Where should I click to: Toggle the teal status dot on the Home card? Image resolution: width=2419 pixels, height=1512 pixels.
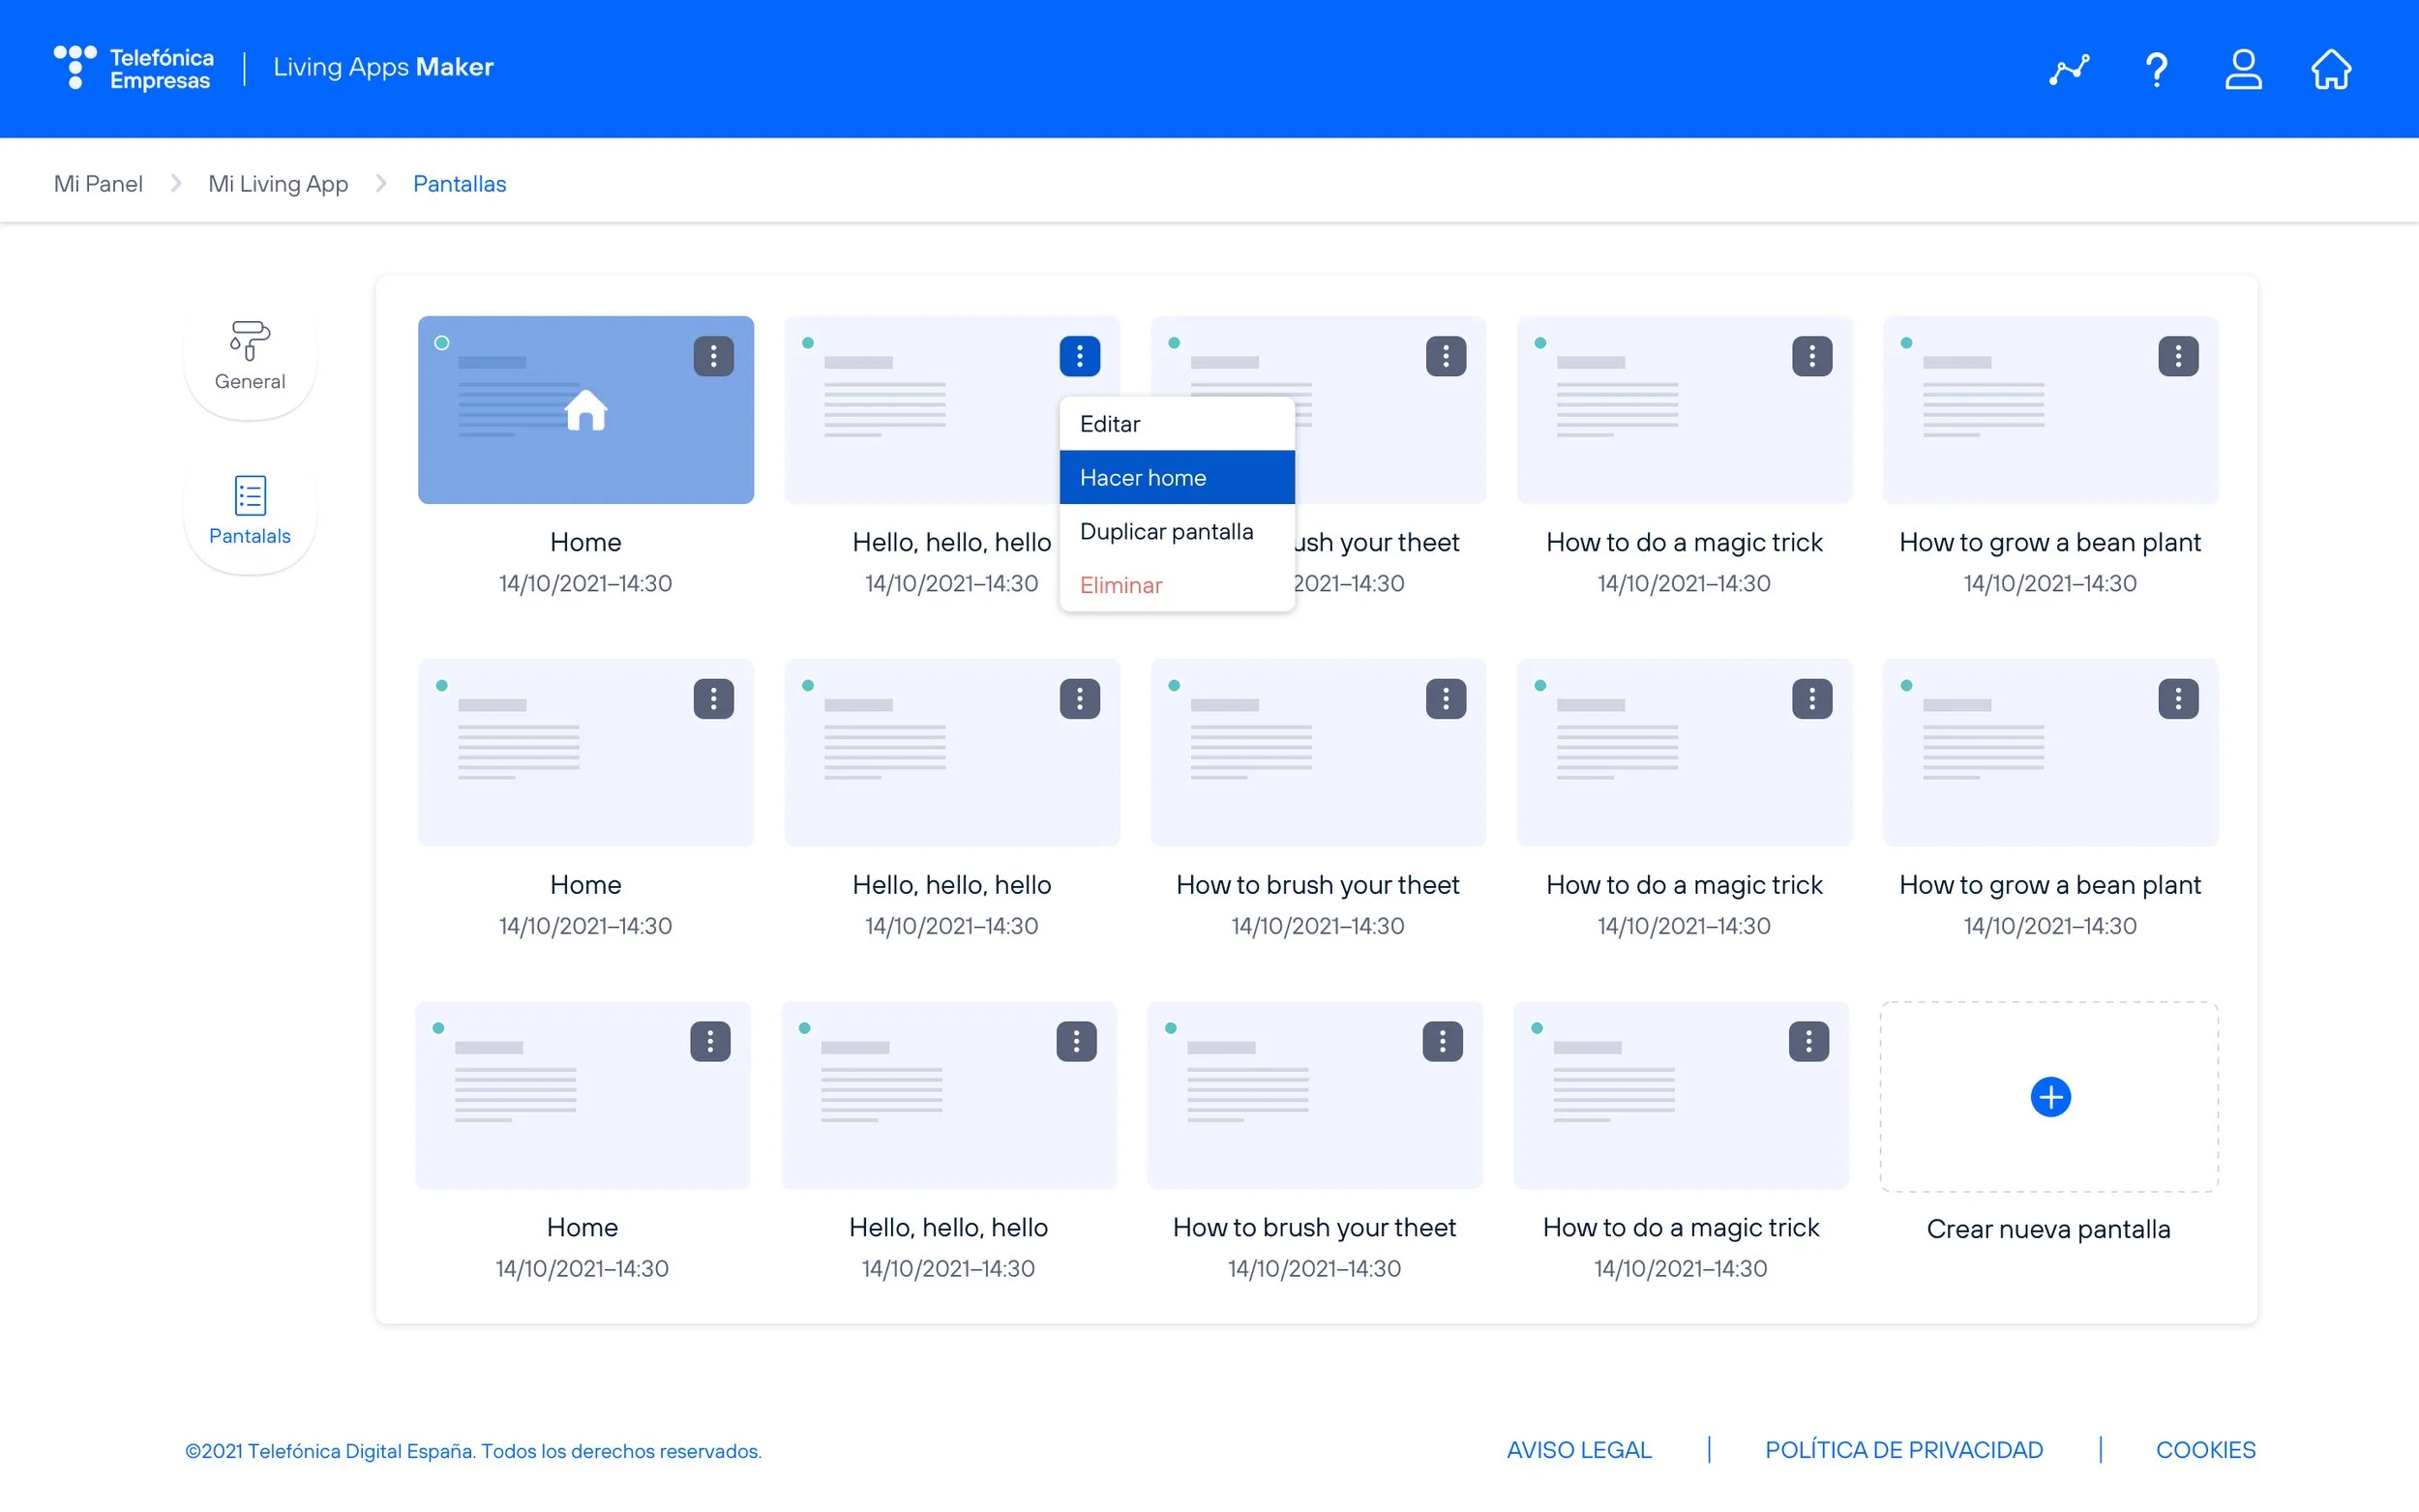(x=443, y=342)
